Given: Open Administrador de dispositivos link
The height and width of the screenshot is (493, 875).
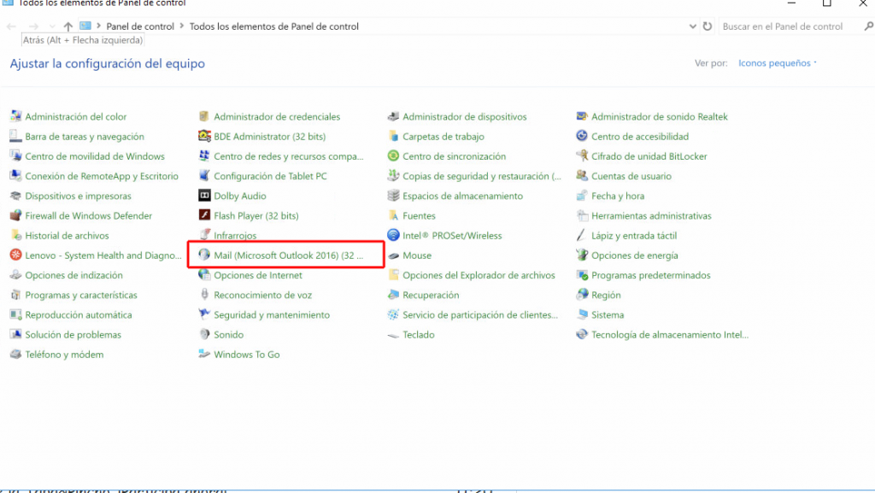Looking at the screenshot, I should [x=464, y=116].
